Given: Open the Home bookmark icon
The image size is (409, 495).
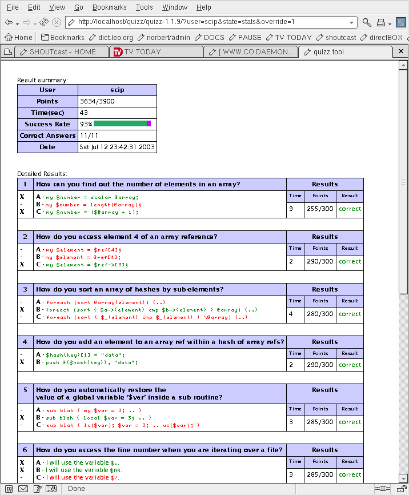Looking at the screenshot, I should click(18, 38).
